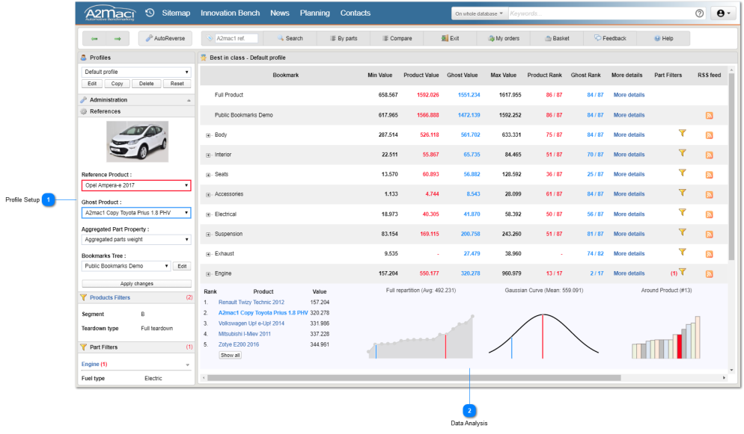Open the part filter for Engine

tap(683, 272)
